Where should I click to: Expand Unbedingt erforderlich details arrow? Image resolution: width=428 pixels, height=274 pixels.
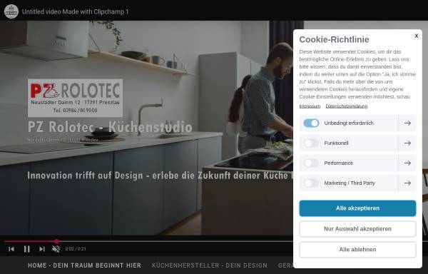click(x=407, y=123)
